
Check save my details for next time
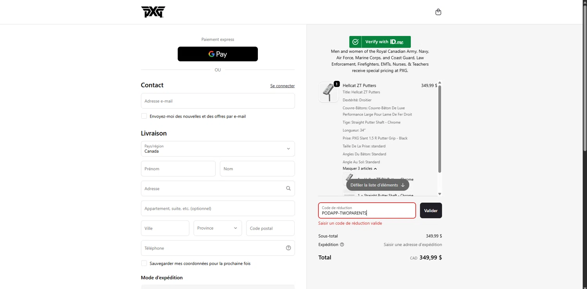coord(144,263)
